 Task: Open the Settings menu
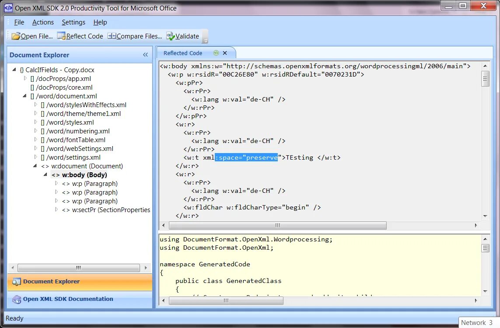pyautogui.click(x=73, y=22)
